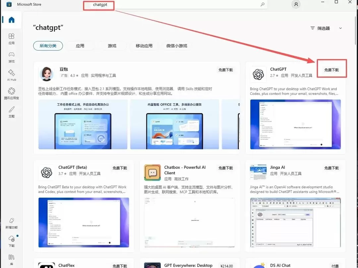This screenshot has height=268, width=358.
Task: Maximize the Microsoft Store window
Action: pos(336,2)
